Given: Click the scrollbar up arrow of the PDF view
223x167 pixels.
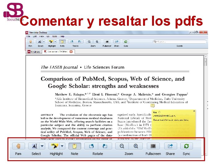Looking at the screenshot, I should point(206,57).
